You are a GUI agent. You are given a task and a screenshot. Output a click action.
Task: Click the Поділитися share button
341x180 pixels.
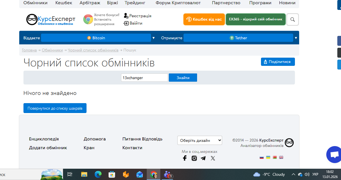[x=278, y=62]
